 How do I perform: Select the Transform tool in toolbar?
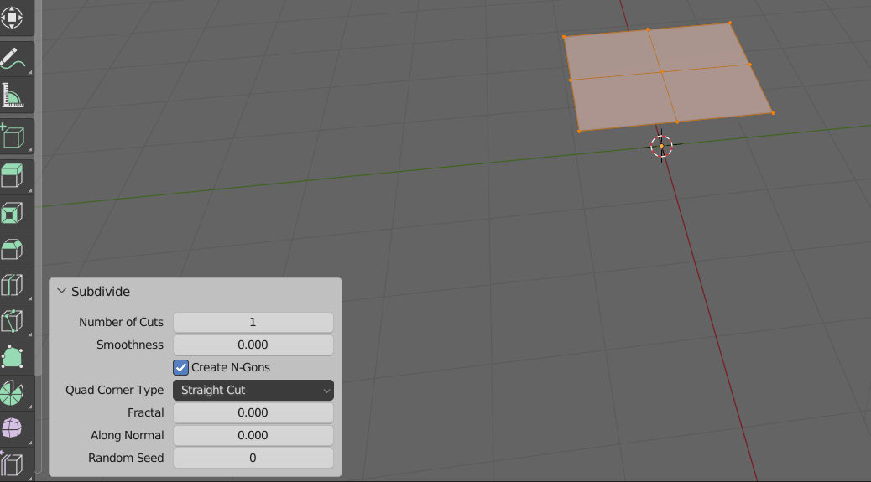coord(12,17)
